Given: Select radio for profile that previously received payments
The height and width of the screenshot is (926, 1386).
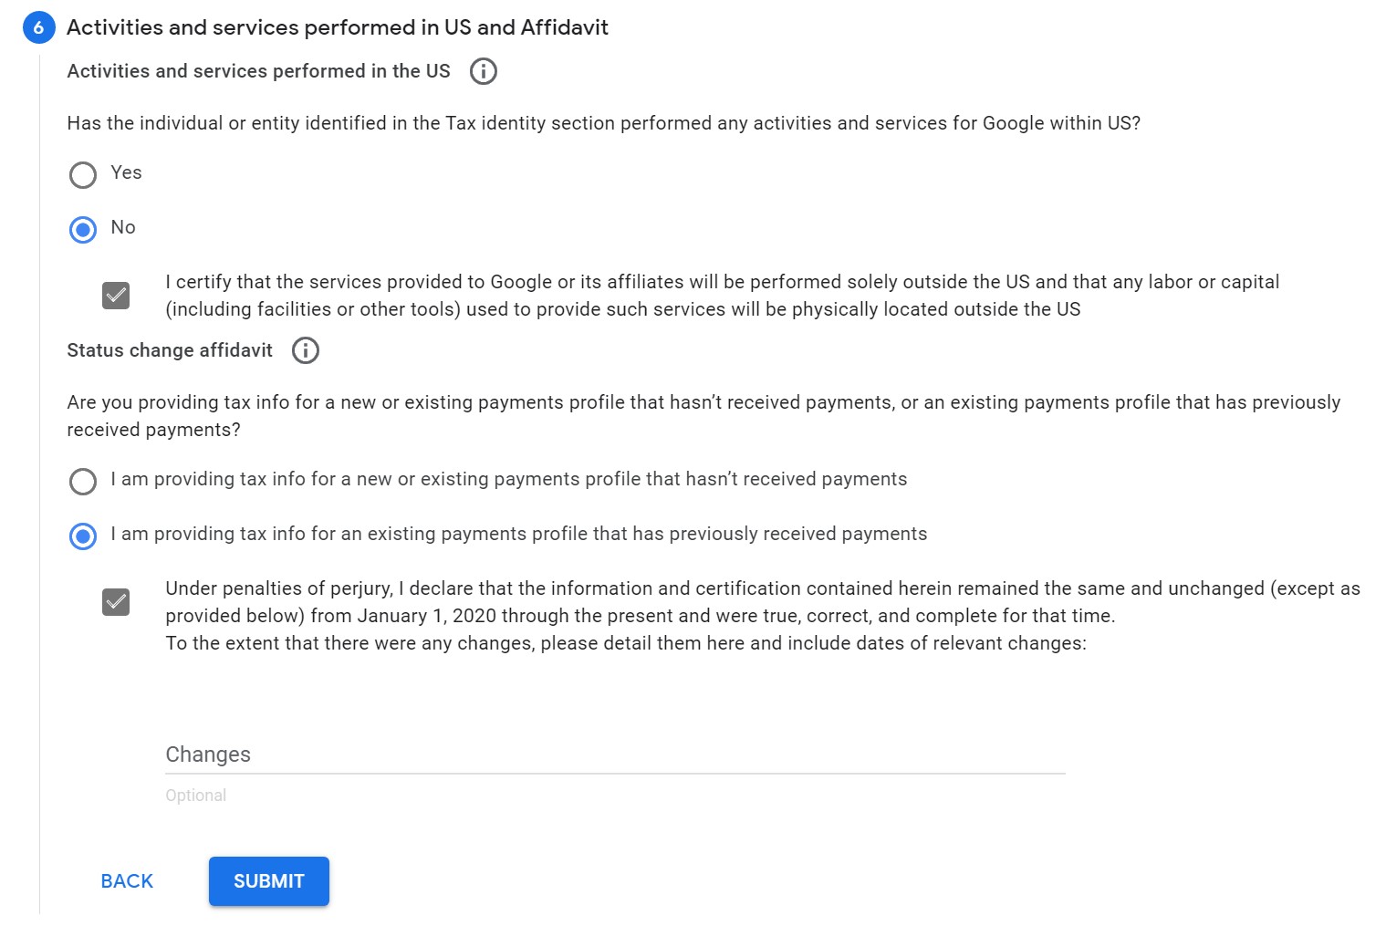Looking at the screenshot, I should click(83, 536).
